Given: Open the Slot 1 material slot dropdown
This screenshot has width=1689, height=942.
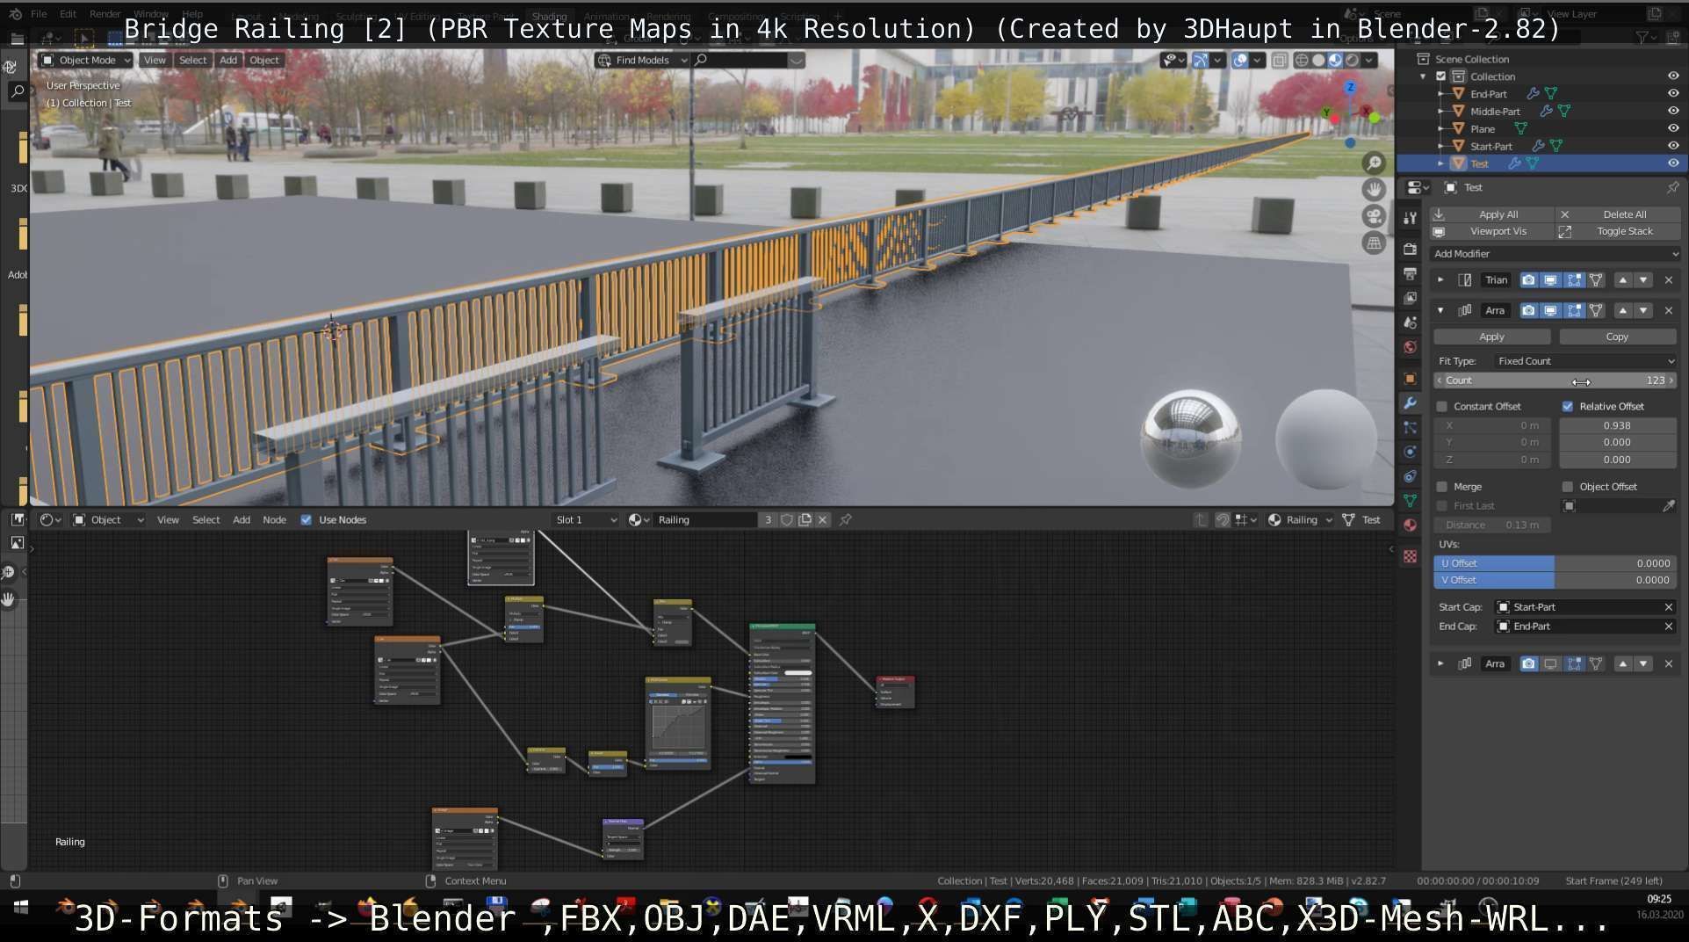Looking at the screenshot, I should point(586,520).
